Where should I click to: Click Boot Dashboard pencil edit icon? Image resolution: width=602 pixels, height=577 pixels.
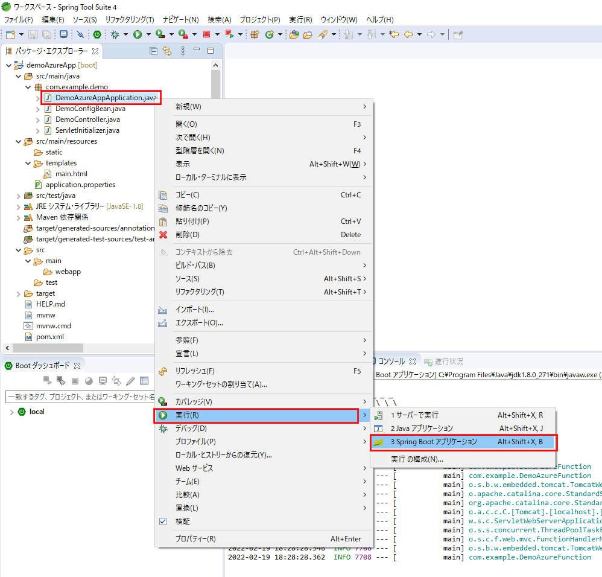[x=130, y=381]
